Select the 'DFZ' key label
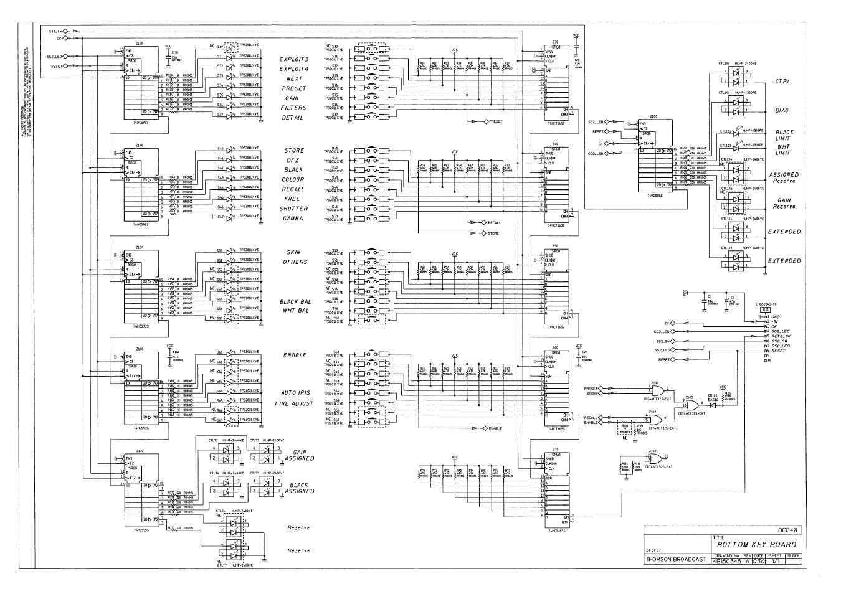This screenshot has height=594, width=841. click(293, 160)
